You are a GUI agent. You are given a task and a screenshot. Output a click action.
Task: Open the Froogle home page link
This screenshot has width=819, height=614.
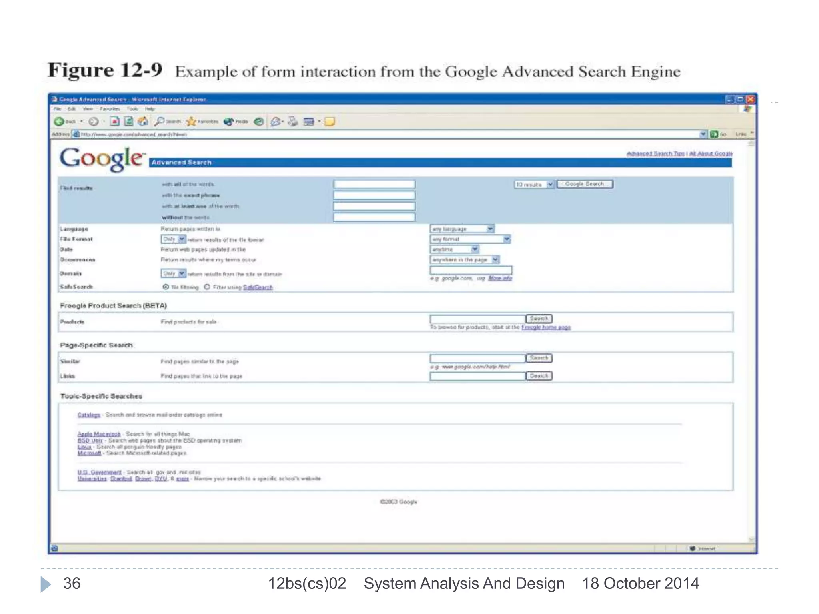546,327
